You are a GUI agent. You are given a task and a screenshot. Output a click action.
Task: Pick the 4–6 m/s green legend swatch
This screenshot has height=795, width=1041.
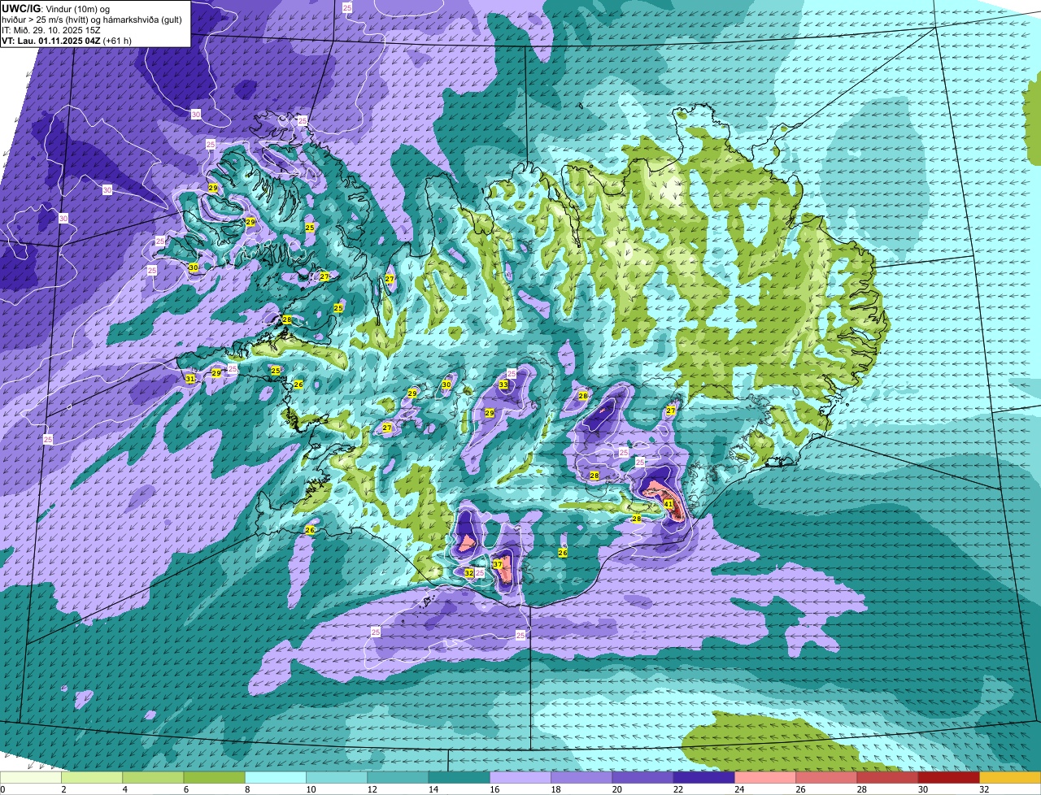tap(153, 777)
